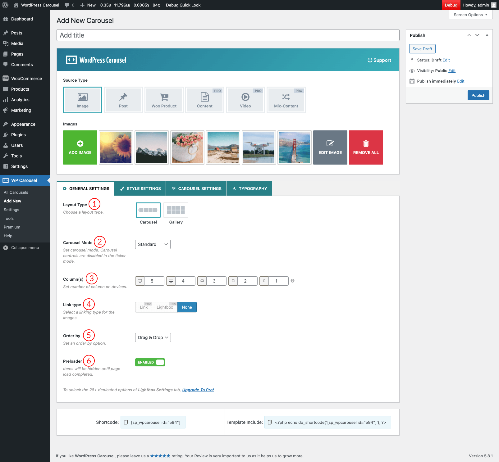The height and width of the screenshot is (462, 499).
Task: Click the columns help question mark icon
Action: (x=292, y=281)
